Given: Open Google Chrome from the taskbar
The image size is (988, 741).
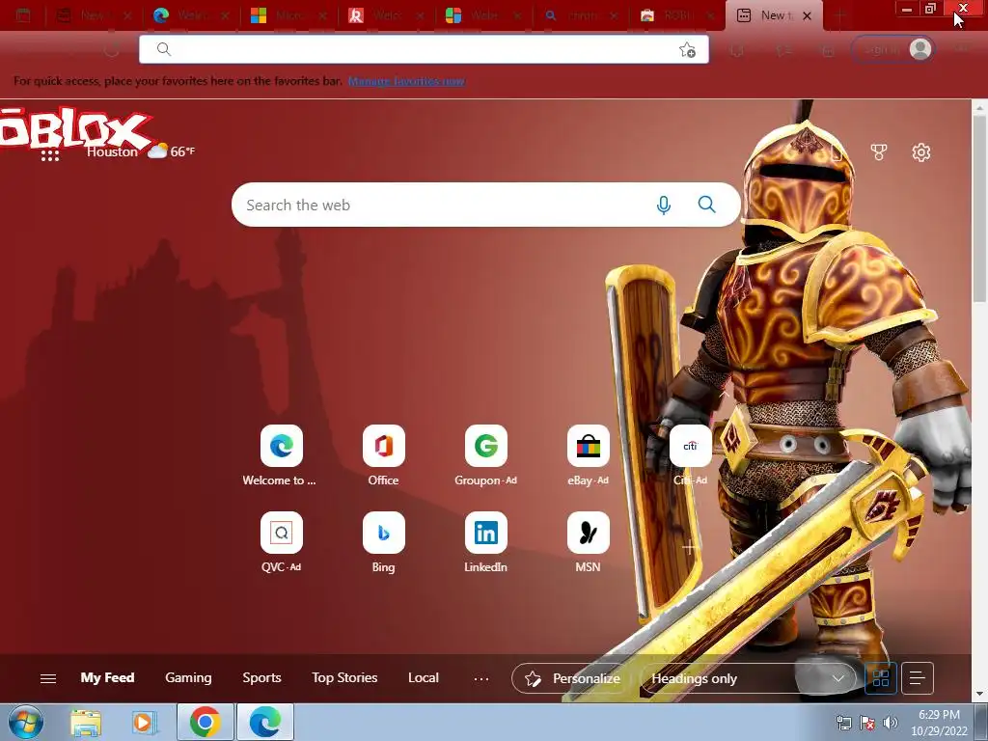Looking at the screenshot, I should tap(206, 722).
